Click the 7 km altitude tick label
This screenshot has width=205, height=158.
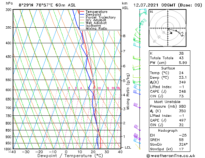coord(124,51)
